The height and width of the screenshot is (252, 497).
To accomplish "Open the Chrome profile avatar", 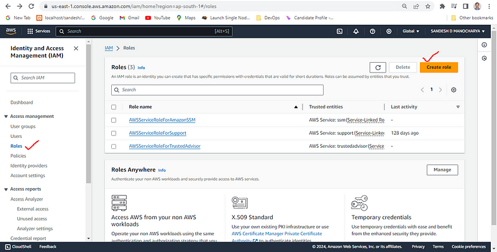I will 477,6.
